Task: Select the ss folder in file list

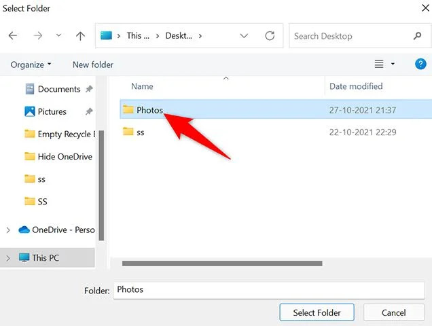Action: pos(276,132)
